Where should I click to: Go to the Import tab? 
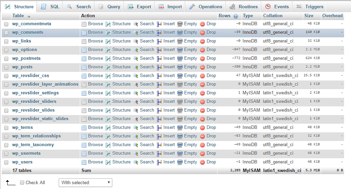tap(170, 7)
